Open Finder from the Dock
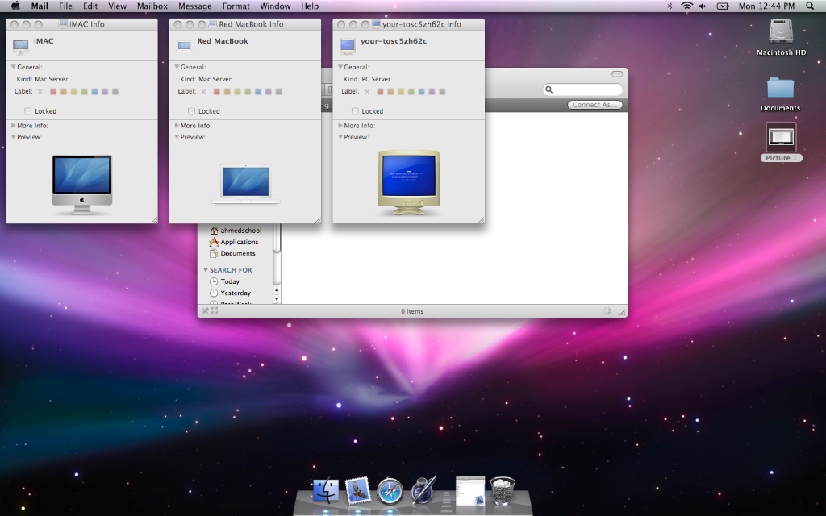This screenshot has height=516, width=826. (x=326, y=490)
